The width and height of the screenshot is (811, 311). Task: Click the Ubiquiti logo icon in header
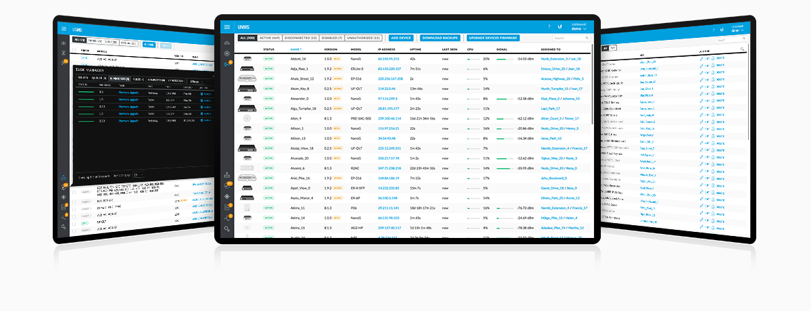(x=560, y=26)
